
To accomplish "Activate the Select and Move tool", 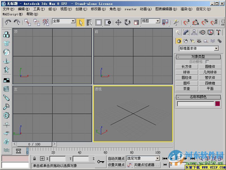I will tap(118, 22).
